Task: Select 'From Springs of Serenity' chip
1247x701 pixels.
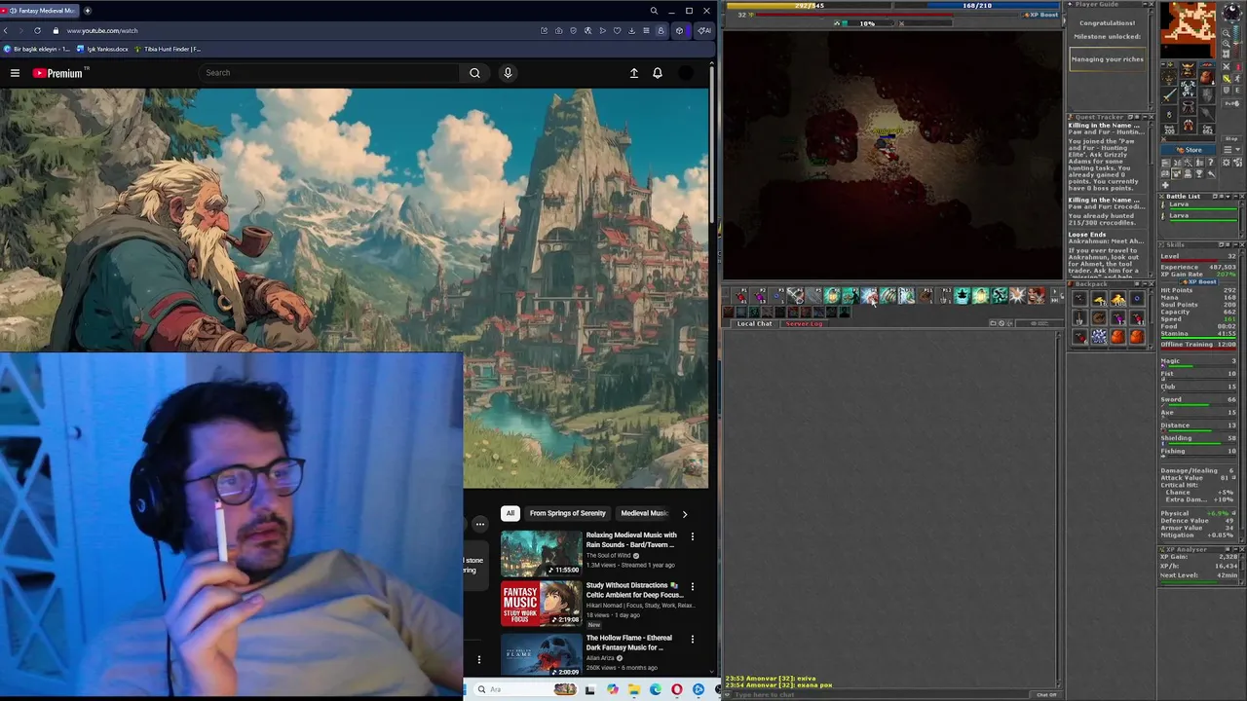Action: coord(568,513)
